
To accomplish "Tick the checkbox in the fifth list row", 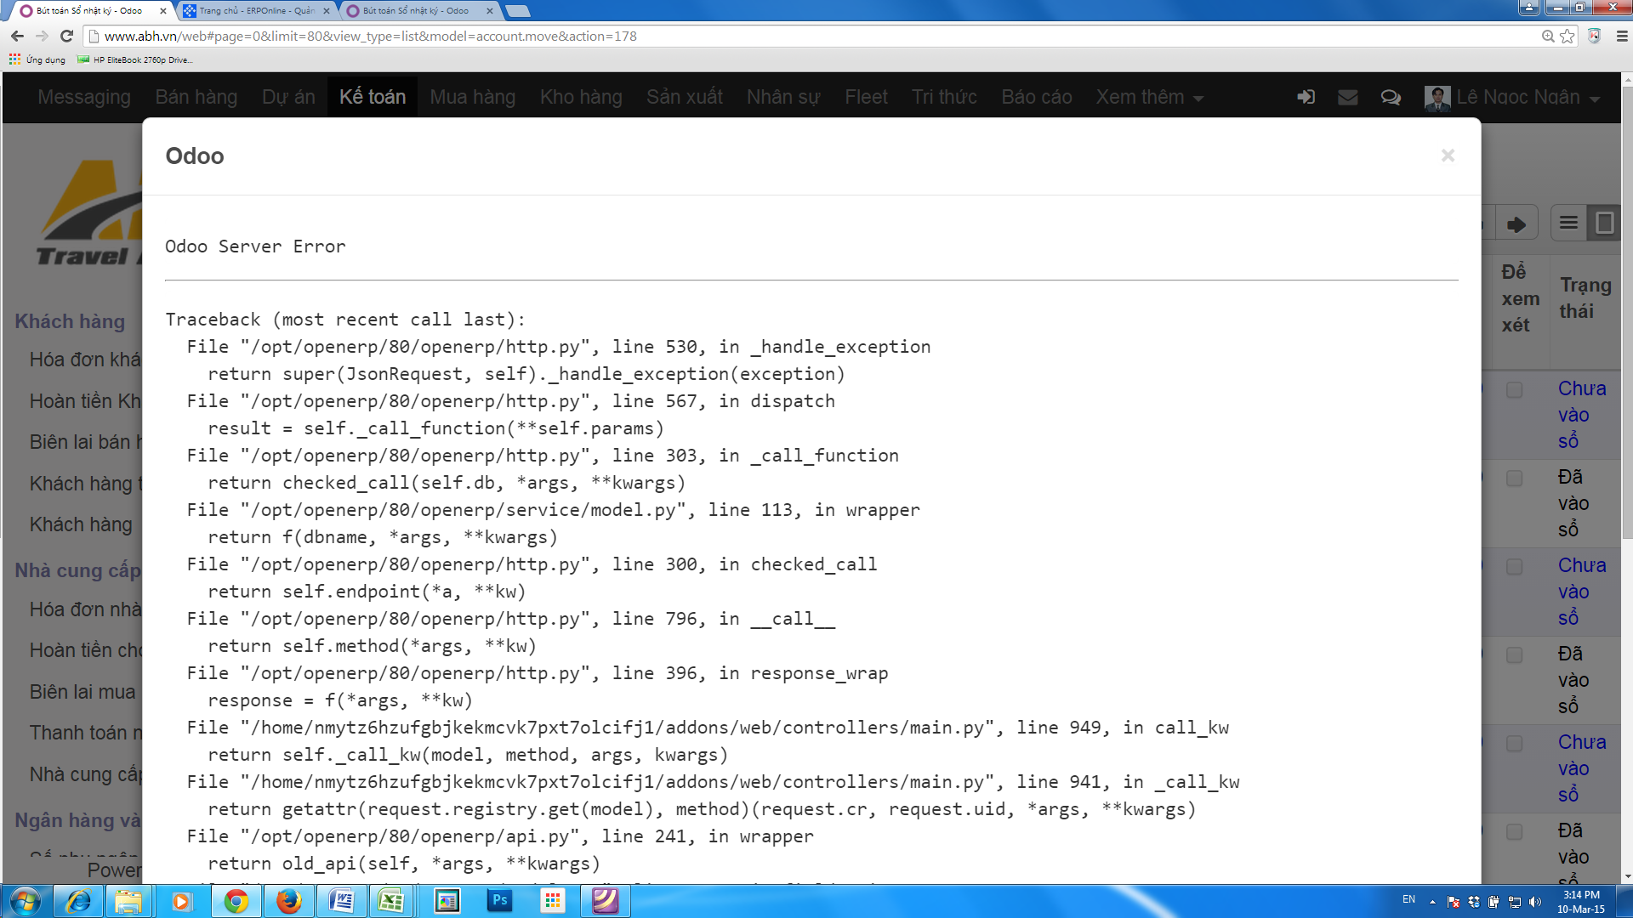I will (1514, 743).
